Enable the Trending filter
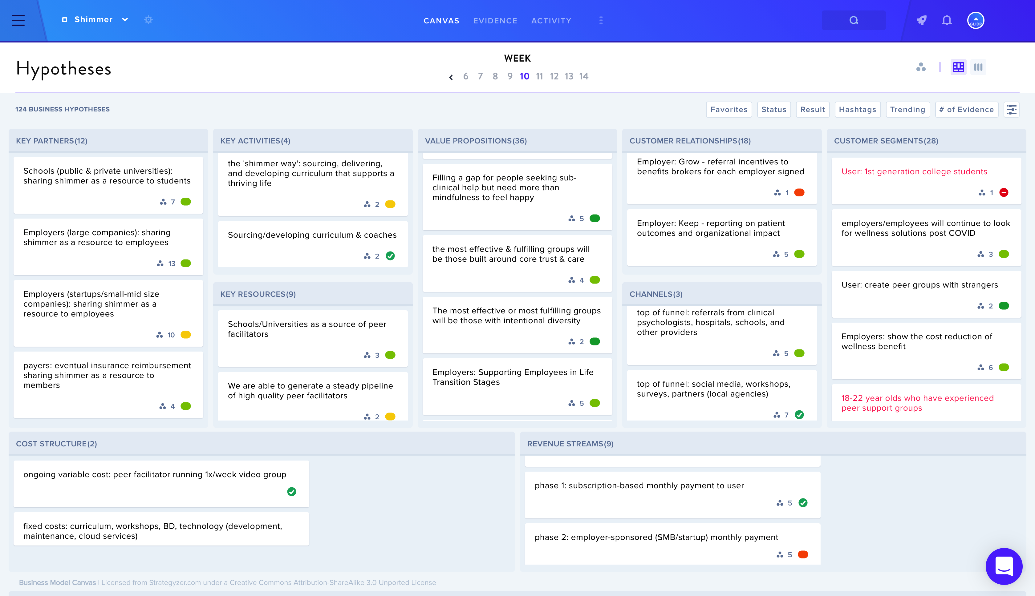This screenshot has width=1035, height=596. pos(907,109)
